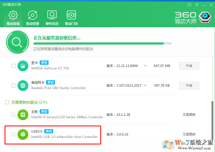Switch to the 驱动管理 tab
The width and height of the screenshot is (215, 152).
[33, 18]
